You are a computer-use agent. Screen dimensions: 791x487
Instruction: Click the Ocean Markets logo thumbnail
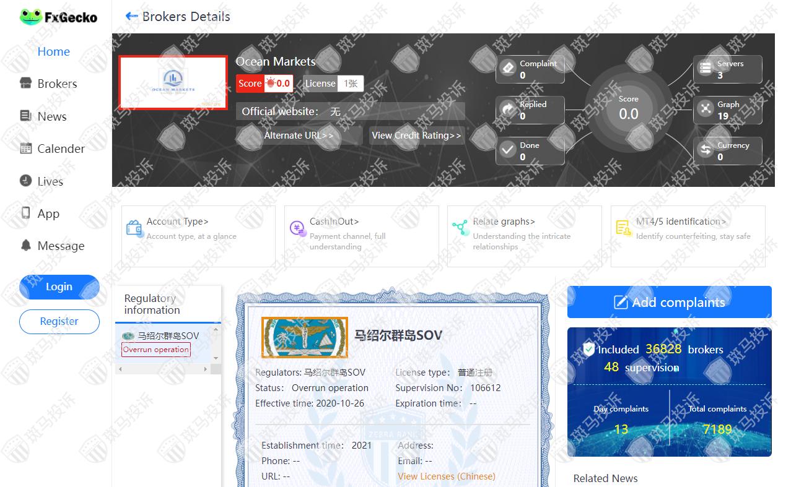[x=173, y=82]
